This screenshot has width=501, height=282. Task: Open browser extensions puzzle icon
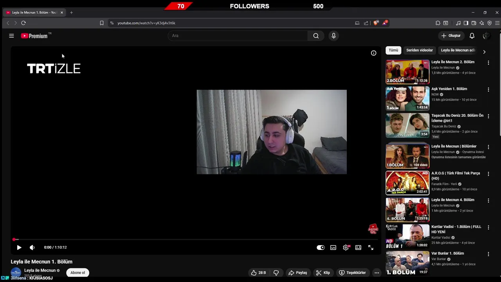438,23
